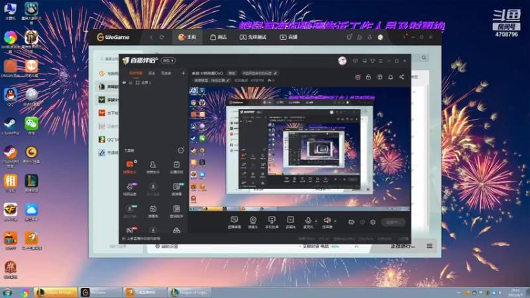Open companion titlebar hamburger menu
The height and width of the screenshot is (298, 530).
click(x=380, y=61)
